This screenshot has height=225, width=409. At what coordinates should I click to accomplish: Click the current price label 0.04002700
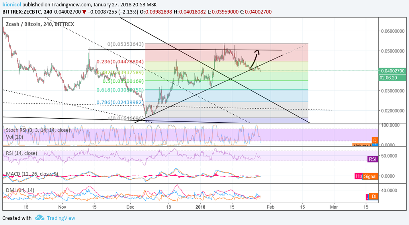coord(393,70)
